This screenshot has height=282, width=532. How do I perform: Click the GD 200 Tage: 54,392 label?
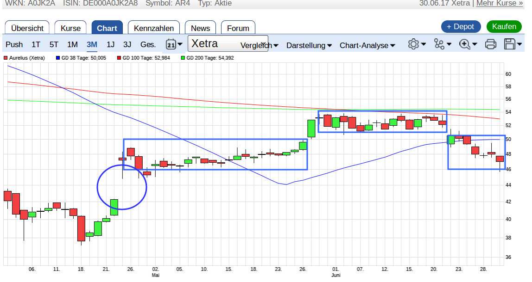tap(210, 58)
